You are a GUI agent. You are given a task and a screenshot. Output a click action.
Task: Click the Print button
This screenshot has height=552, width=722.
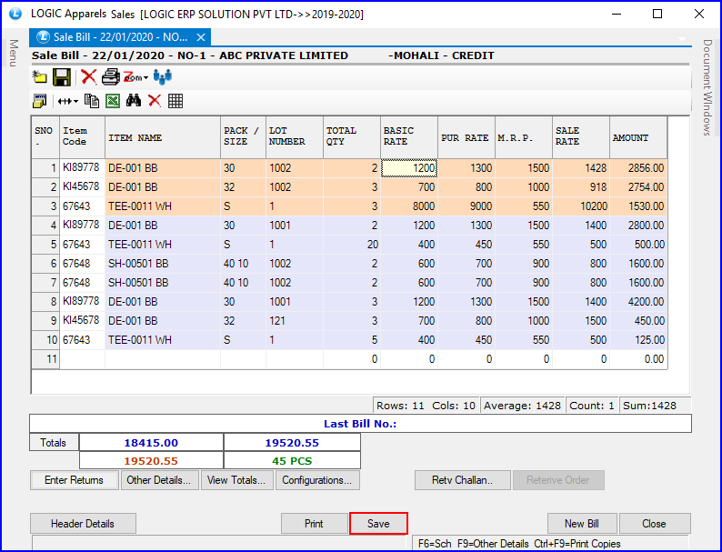[x=314, y=524]
